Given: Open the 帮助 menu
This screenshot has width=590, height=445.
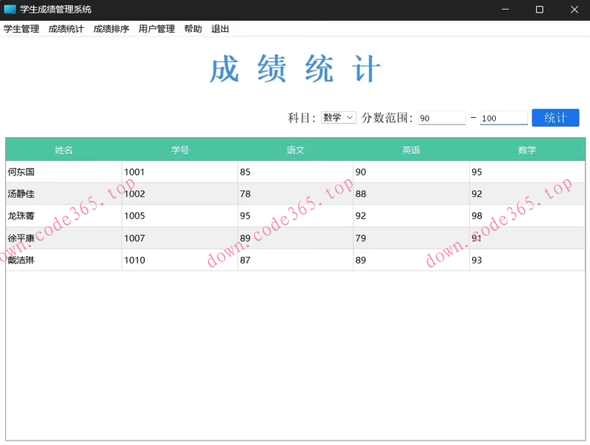Looking at the screenshot, I should (193, 29).
